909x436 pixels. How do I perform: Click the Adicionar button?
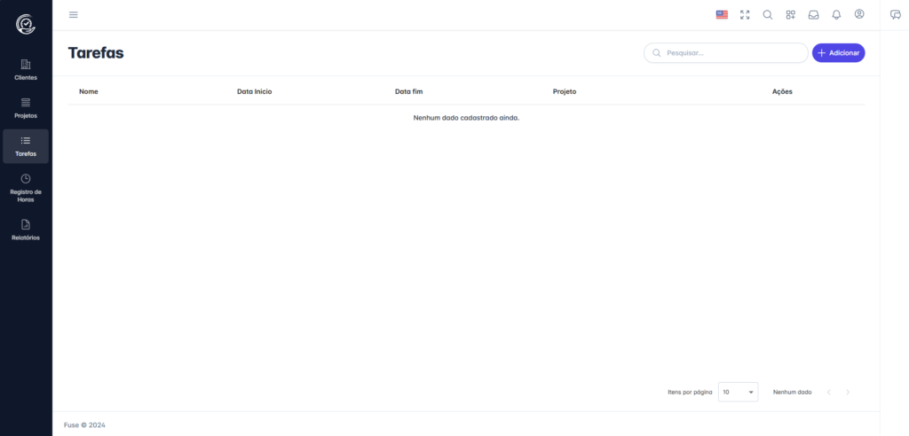coord(838,53)
